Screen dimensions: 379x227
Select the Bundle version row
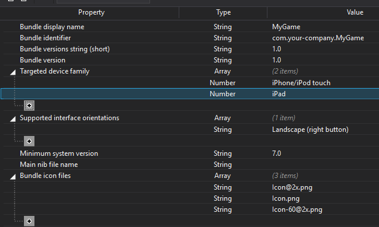pos(191,60)
